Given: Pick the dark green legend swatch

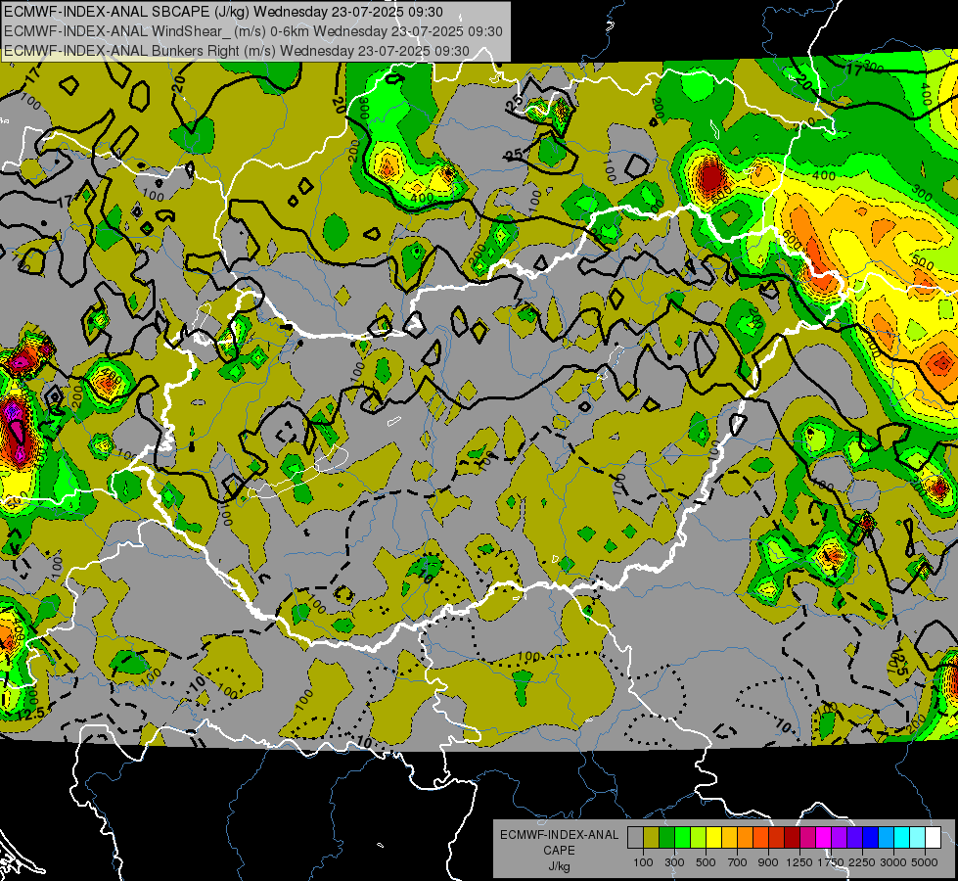Looking at the screenshot, I should point(666,838).
